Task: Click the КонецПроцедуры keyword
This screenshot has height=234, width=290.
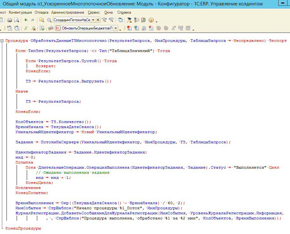Action: tap(23, 228)
